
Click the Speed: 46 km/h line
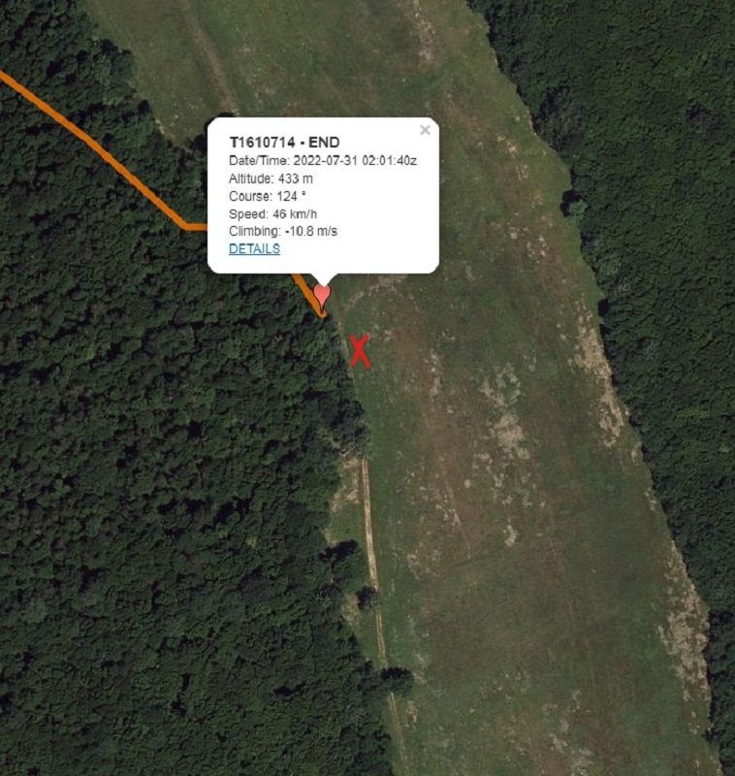click(x=272, y=214)
